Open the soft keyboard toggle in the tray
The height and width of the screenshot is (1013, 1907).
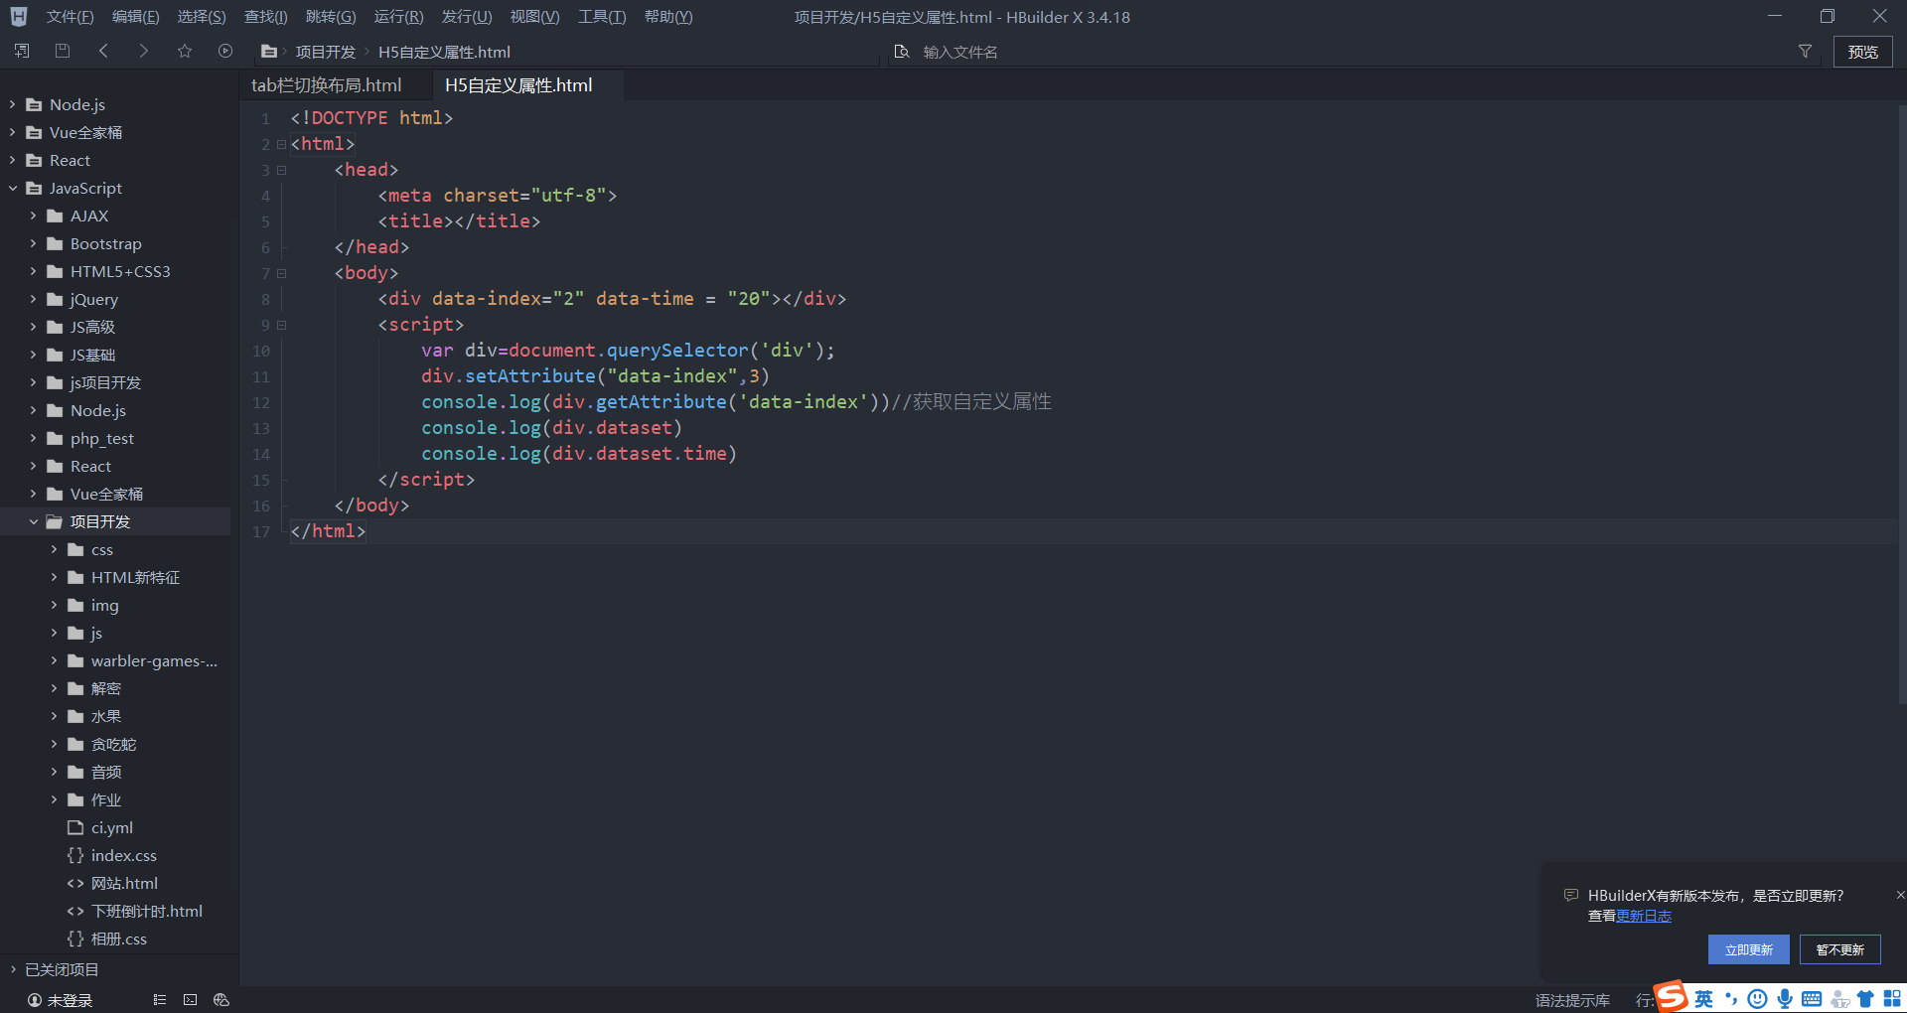(x=1812, y=999)
